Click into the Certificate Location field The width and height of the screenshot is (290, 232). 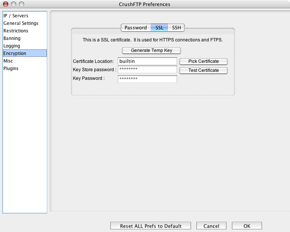[147, 61]
